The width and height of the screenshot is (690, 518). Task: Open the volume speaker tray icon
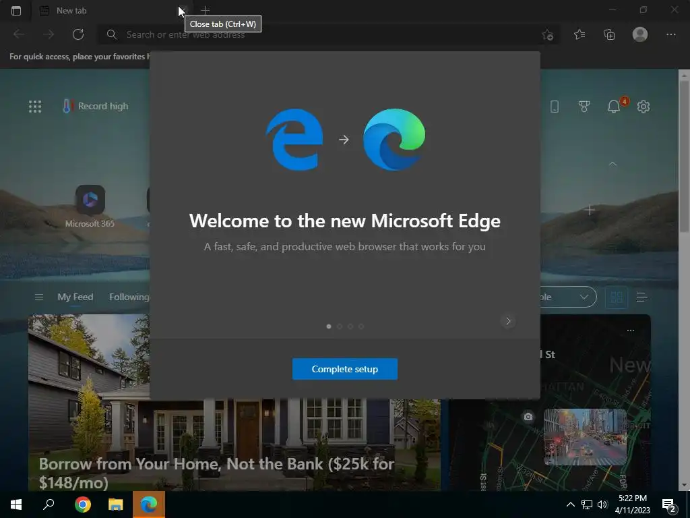602,505
